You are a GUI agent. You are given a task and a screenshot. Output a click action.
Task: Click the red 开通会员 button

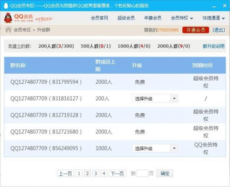195,30
